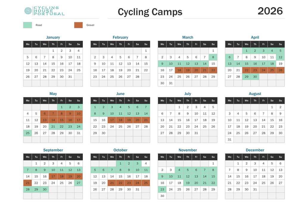The width and height of the screenshot is (305, 202).
Task: Click July's Sa weekday header
Action: point(205,101)
